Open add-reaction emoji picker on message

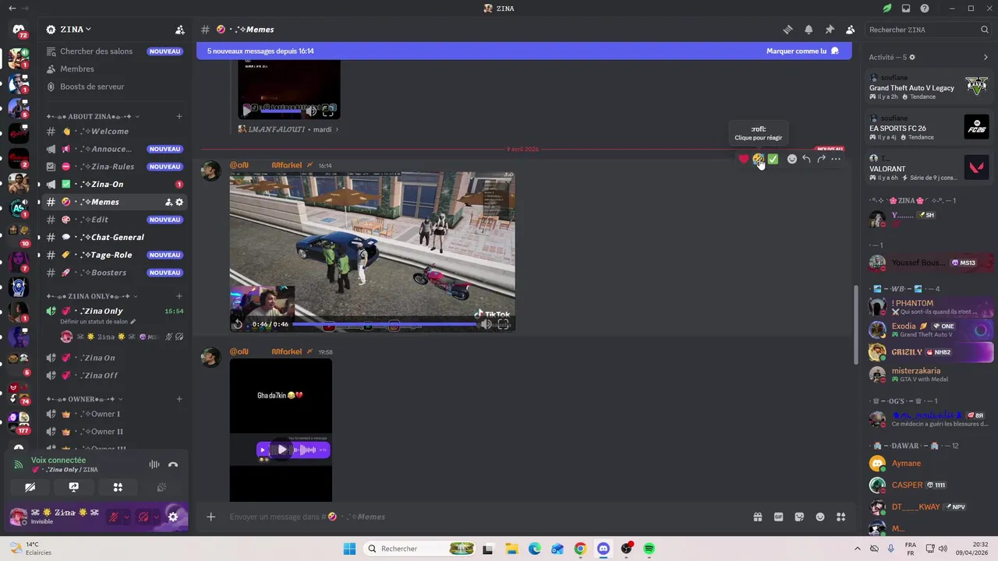coord(791,159)
